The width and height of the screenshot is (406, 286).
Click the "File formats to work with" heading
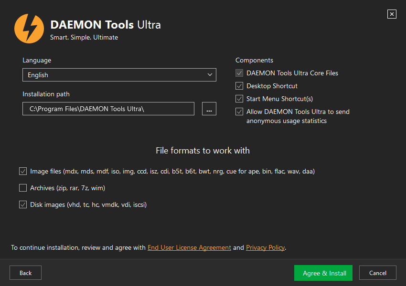203,151
